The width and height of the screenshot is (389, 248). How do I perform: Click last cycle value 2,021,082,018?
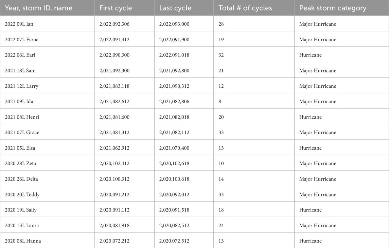tap(174, 117)
